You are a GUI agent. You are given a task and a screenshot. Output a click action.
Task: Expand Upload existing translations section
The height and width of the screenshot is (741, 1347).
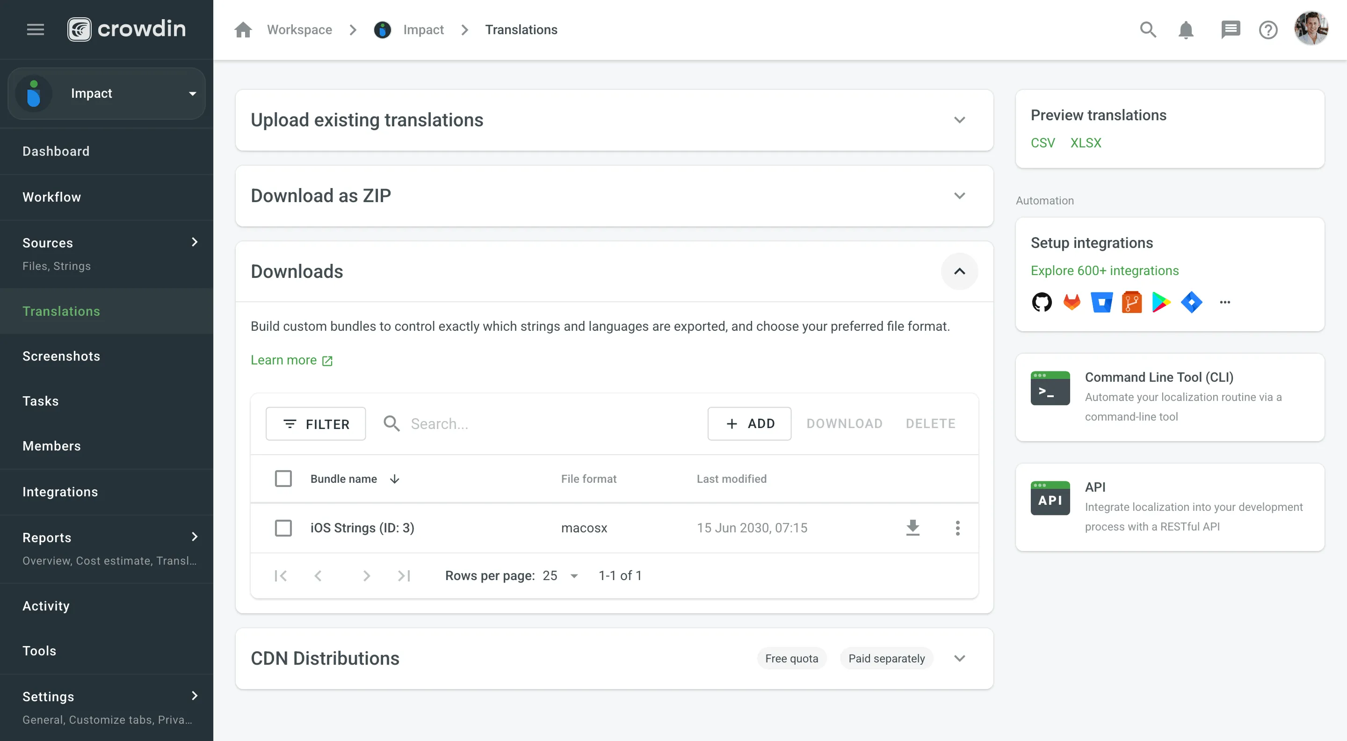pyautogui.click(x=959, y=120)
